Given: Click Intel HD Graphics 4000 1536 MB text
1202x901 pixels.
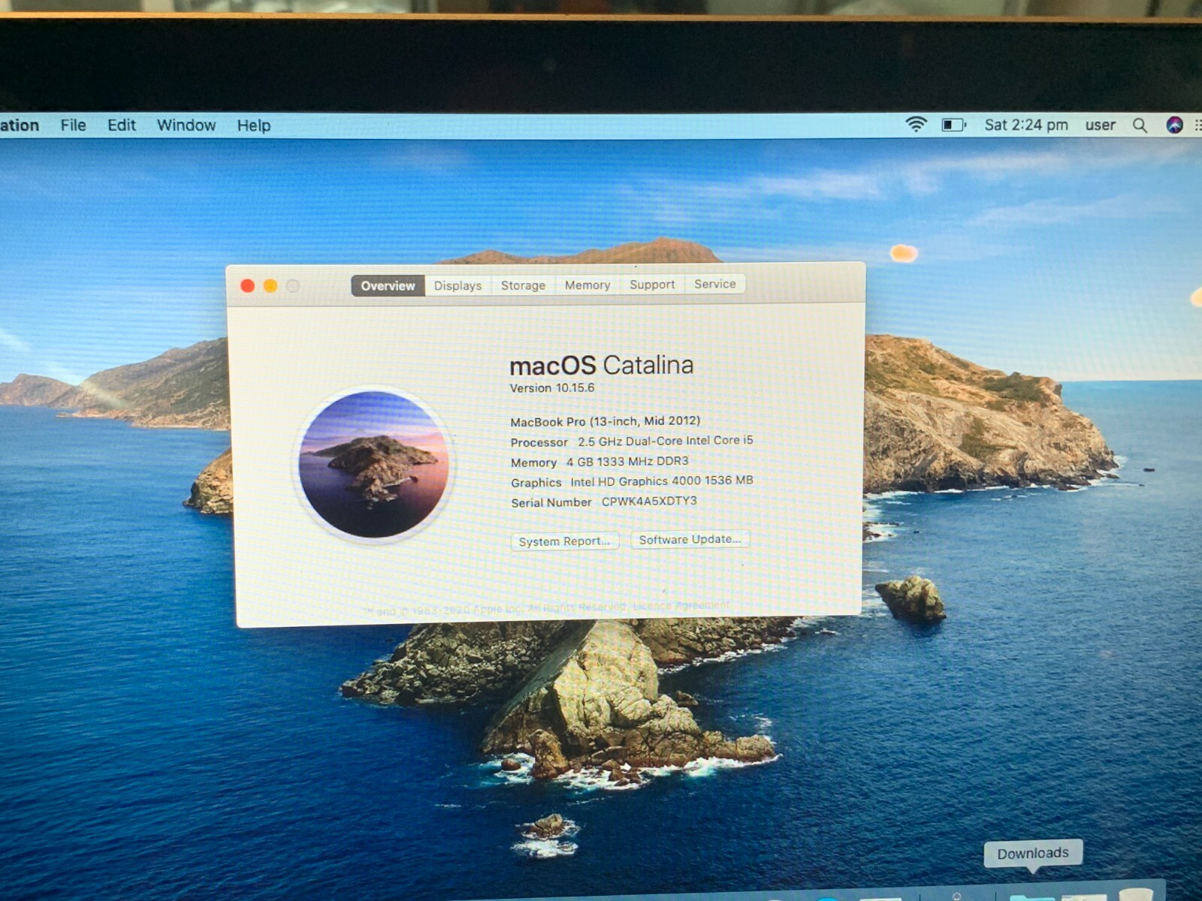Looking at the screenshot, I should pos(661,481).
